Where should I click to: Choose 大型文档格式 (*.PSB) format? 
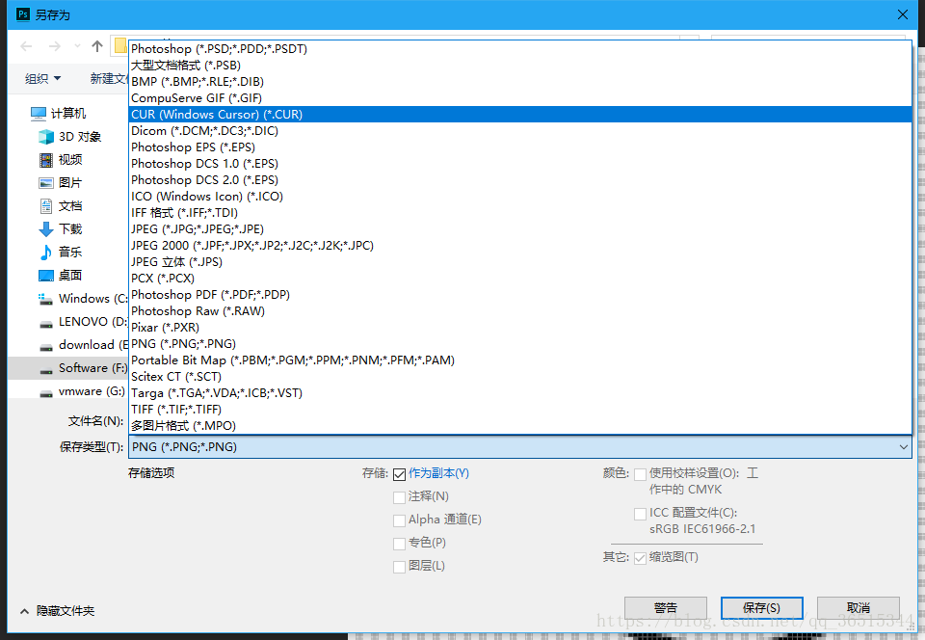click(519, 65)
